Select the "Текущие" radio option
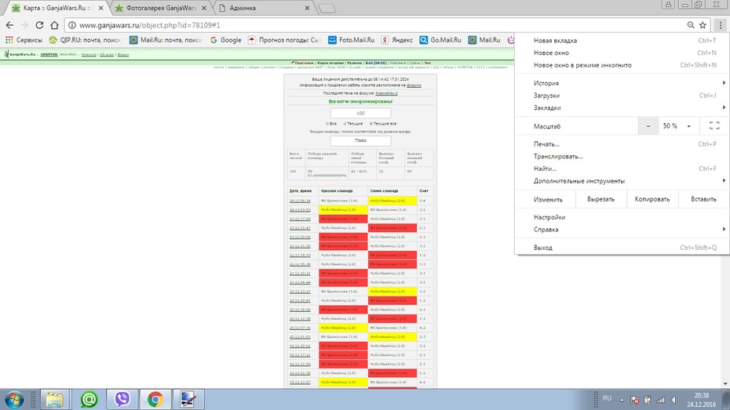 pyautogui.click(x=345, y=124)
